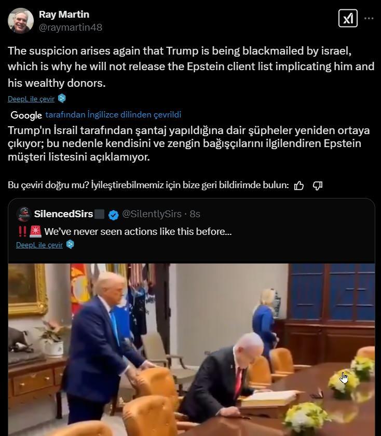Click the DeepL logo icon beside main tweet
Image resolution: width=381 pixels, height=436 pixels.
[62, 98]
